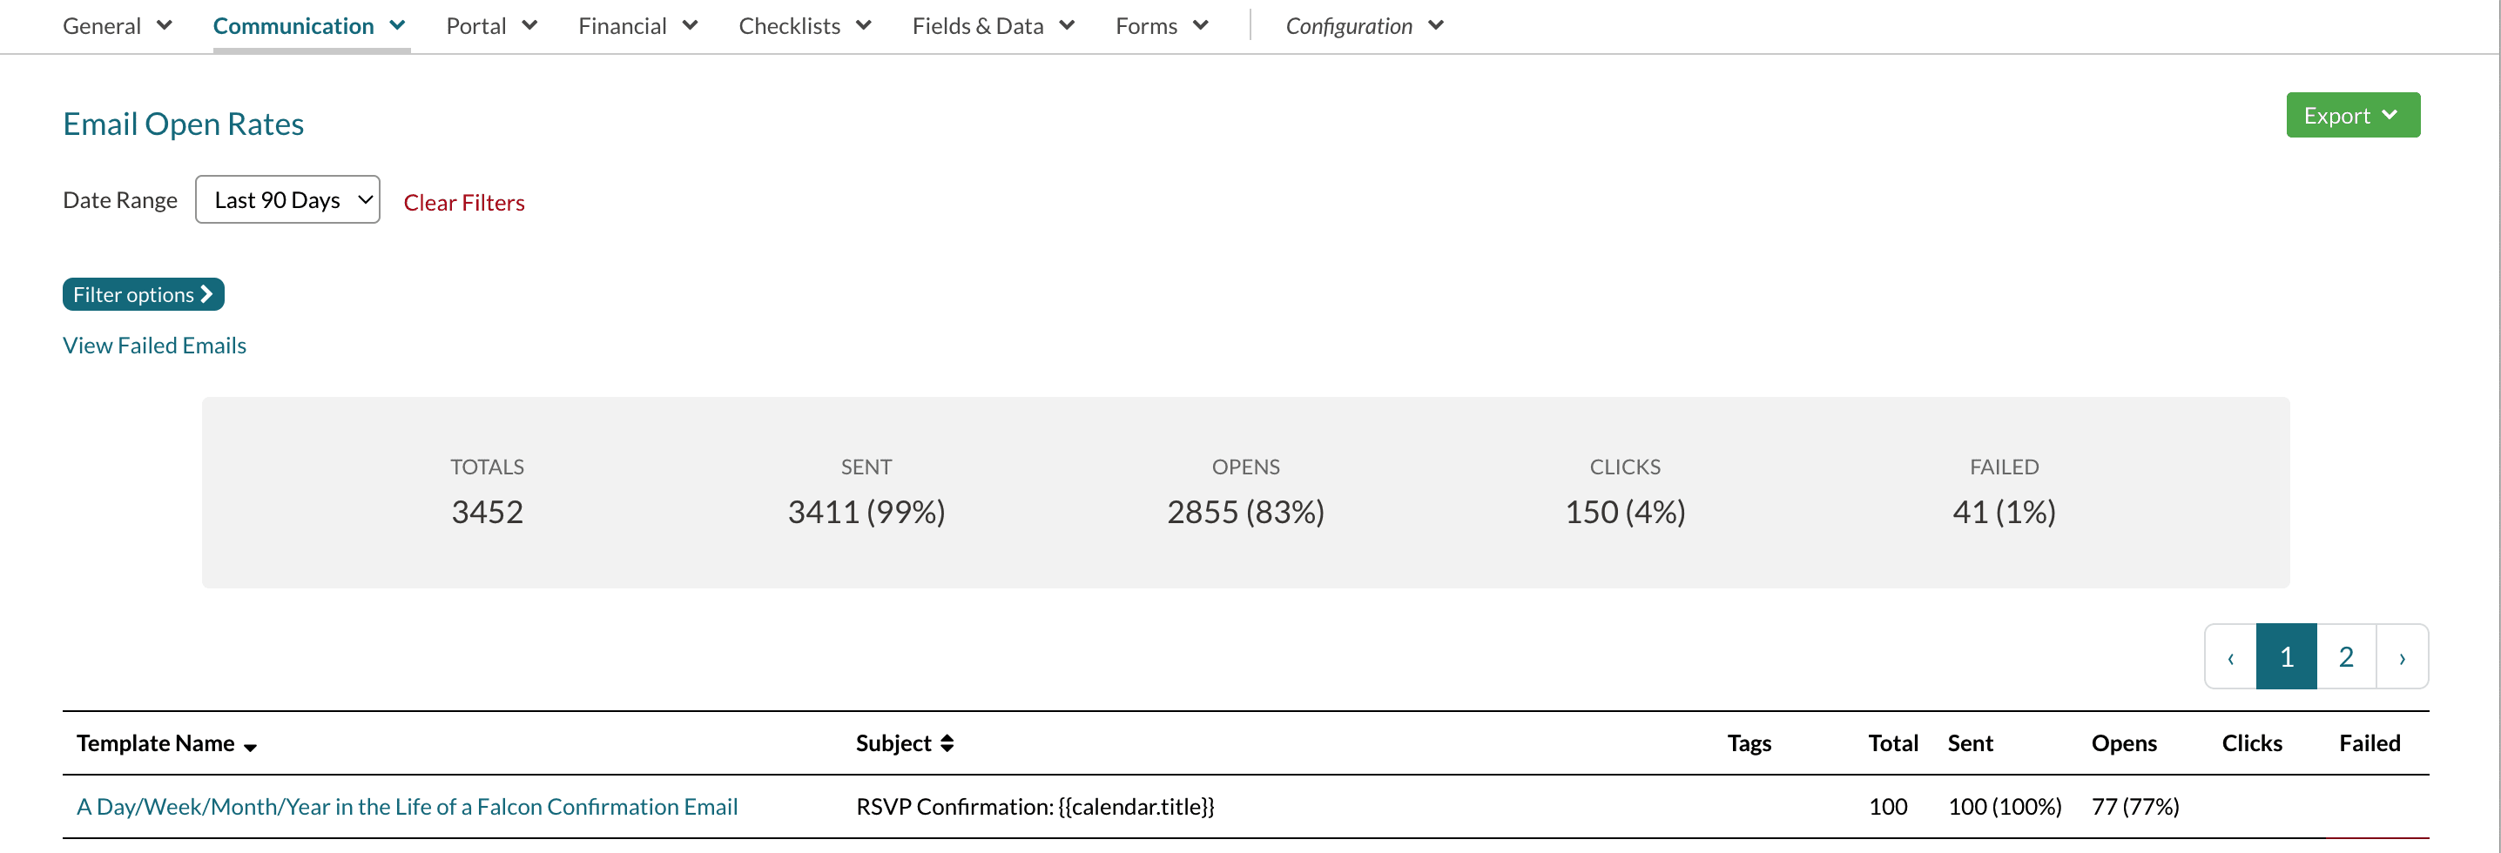2501x853 pixels.
Task: Open the Communication menu
Action: (309, 26)
